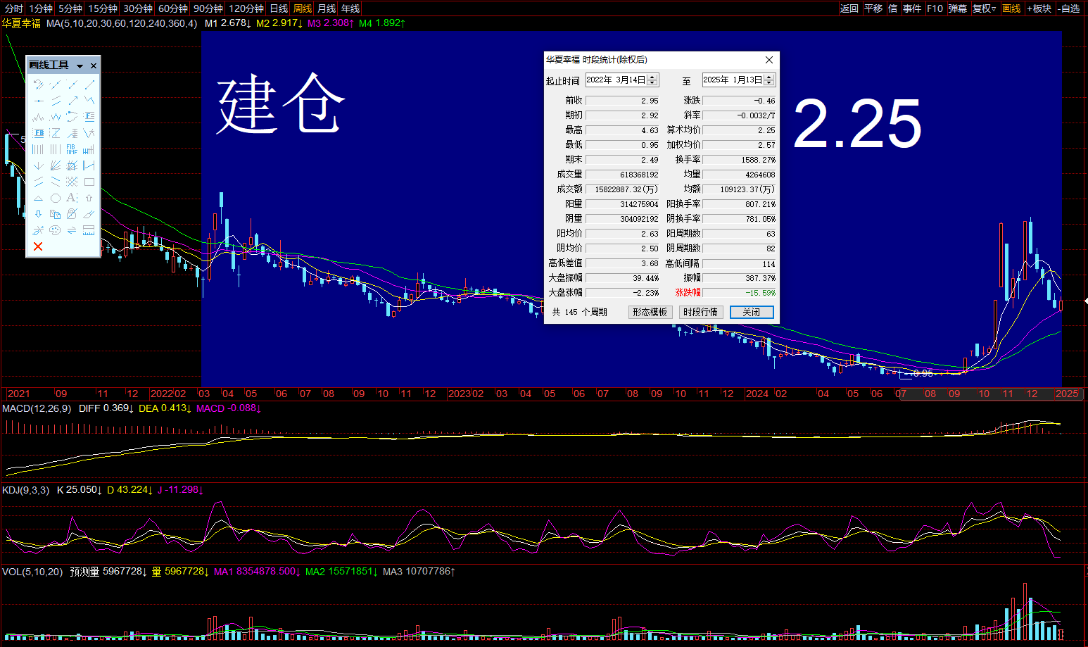1088x647 pixels.
Task: Select the crosshatch grid tool
Action: [72, 182]
